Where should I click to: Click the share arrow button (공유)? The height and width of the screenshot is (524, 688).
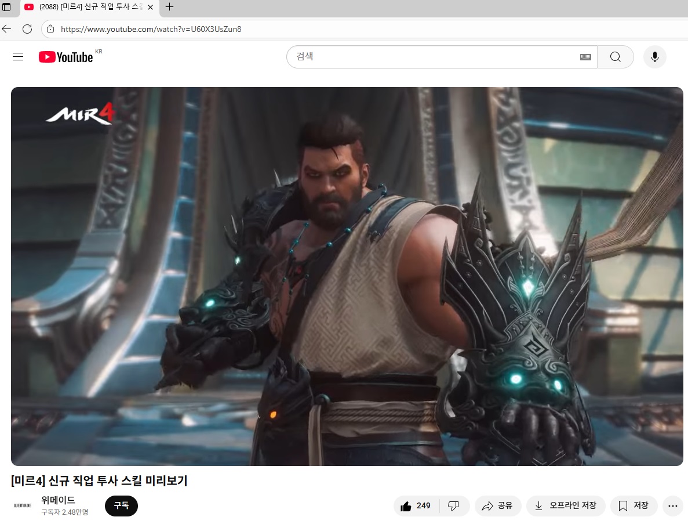(x=497, y=506)
